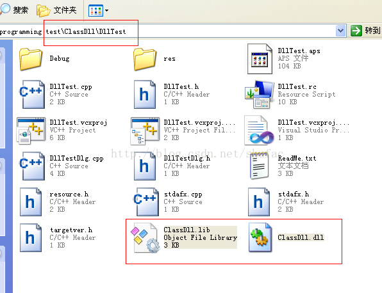Expand the address bar history dropdown
This screenshot has width=382, height=293.
[x=340, y=31]
